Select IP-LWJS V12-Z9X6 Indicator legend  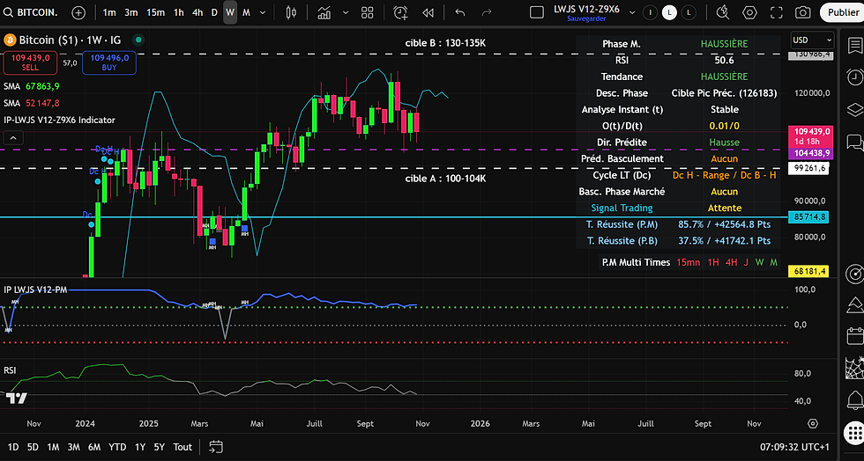click(x=60, y=120)
